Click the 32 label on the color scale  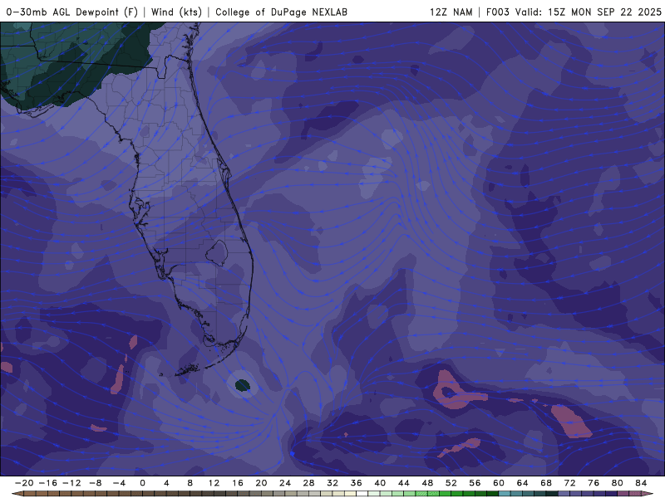332,483
